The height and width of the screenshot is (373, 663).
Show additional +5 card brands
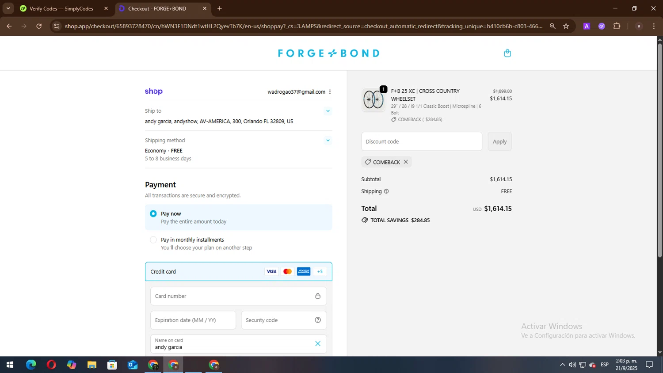[320, 271]
